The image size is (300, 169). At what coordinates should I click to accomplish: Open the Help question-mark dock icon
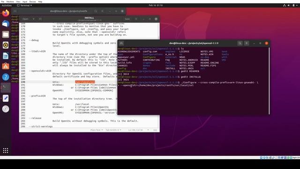6,77
